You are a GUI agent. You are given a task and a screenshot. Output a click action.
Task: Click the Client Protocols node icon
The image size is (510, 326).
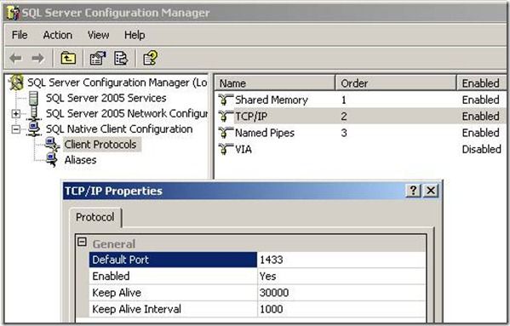(52, 145)
